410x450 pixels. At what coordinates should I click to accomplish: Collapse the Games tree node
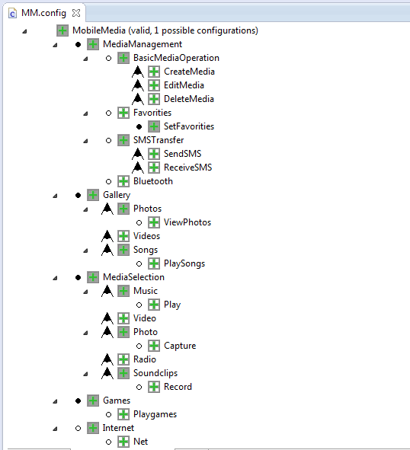pos(55,401)
